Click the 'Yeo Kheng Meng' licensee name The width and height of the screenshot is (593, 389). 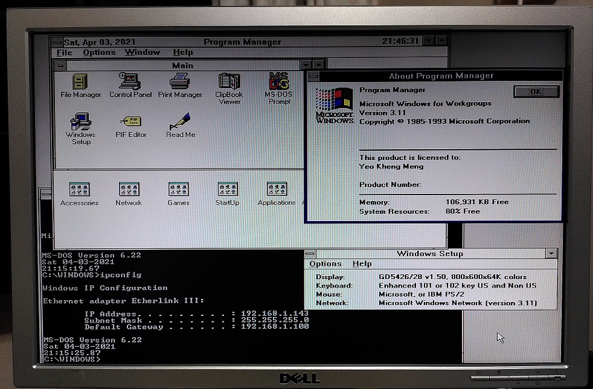[x=391, y=167]
